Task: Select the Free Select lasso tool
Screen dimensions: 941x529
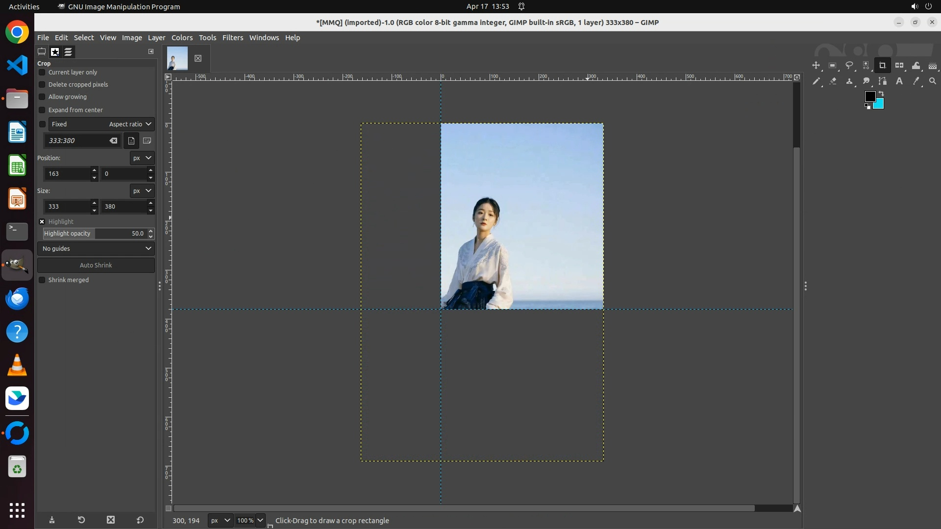Action: tap(849, 66)
